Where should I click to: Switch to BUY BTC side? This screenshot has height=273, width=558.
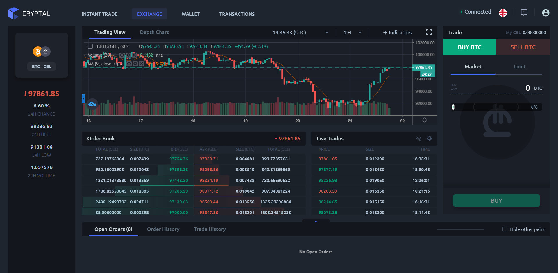470,47
